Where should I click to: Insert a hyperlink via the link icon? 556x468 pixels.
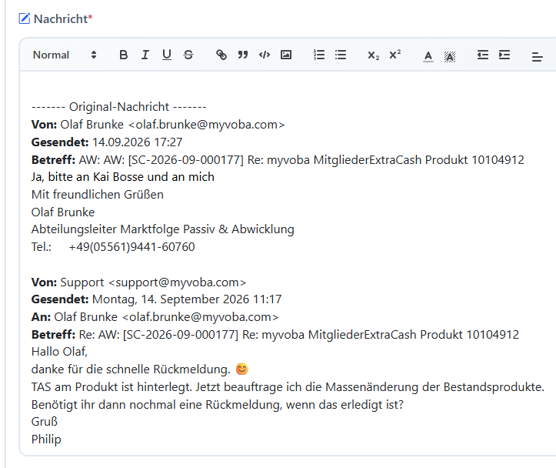221,55
